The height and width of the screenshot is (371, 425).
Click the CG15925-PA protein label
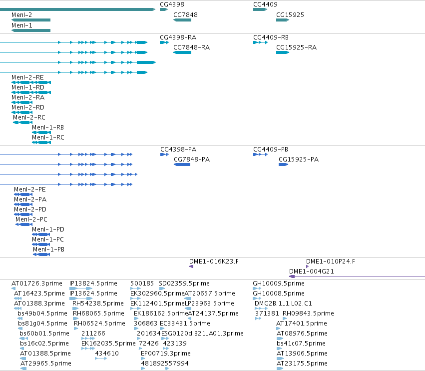(x=299, y=159)
